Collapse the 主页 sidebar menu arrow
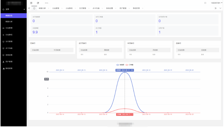 click(x=24, y=9)
